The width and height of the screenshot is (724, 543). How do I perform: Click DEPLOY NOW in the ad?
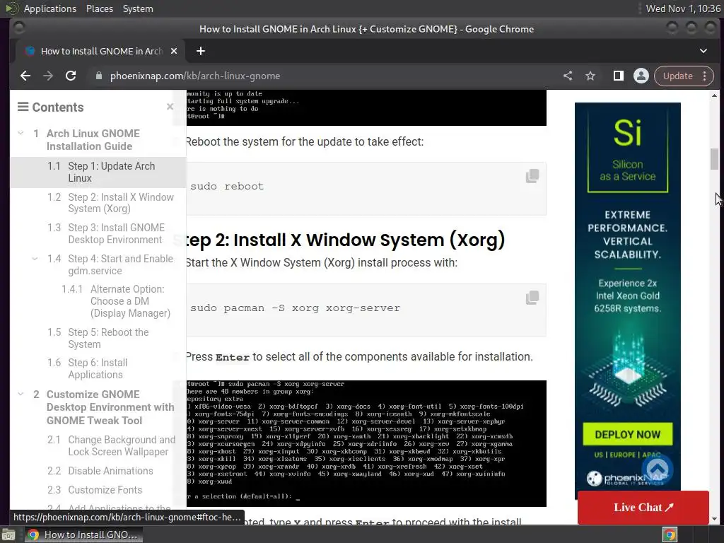coord(628,435)
